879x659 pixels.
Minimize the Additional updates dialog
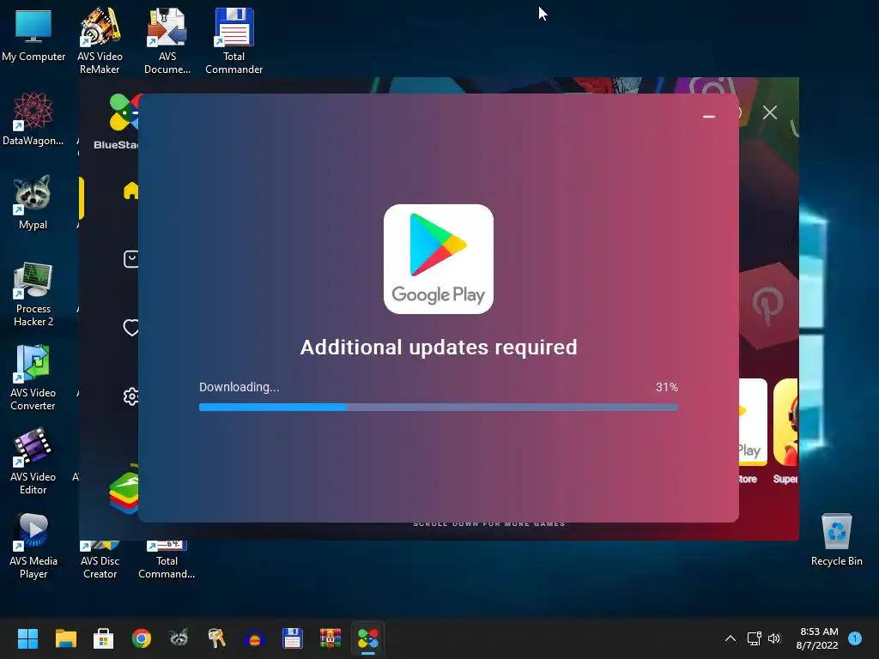709,117
